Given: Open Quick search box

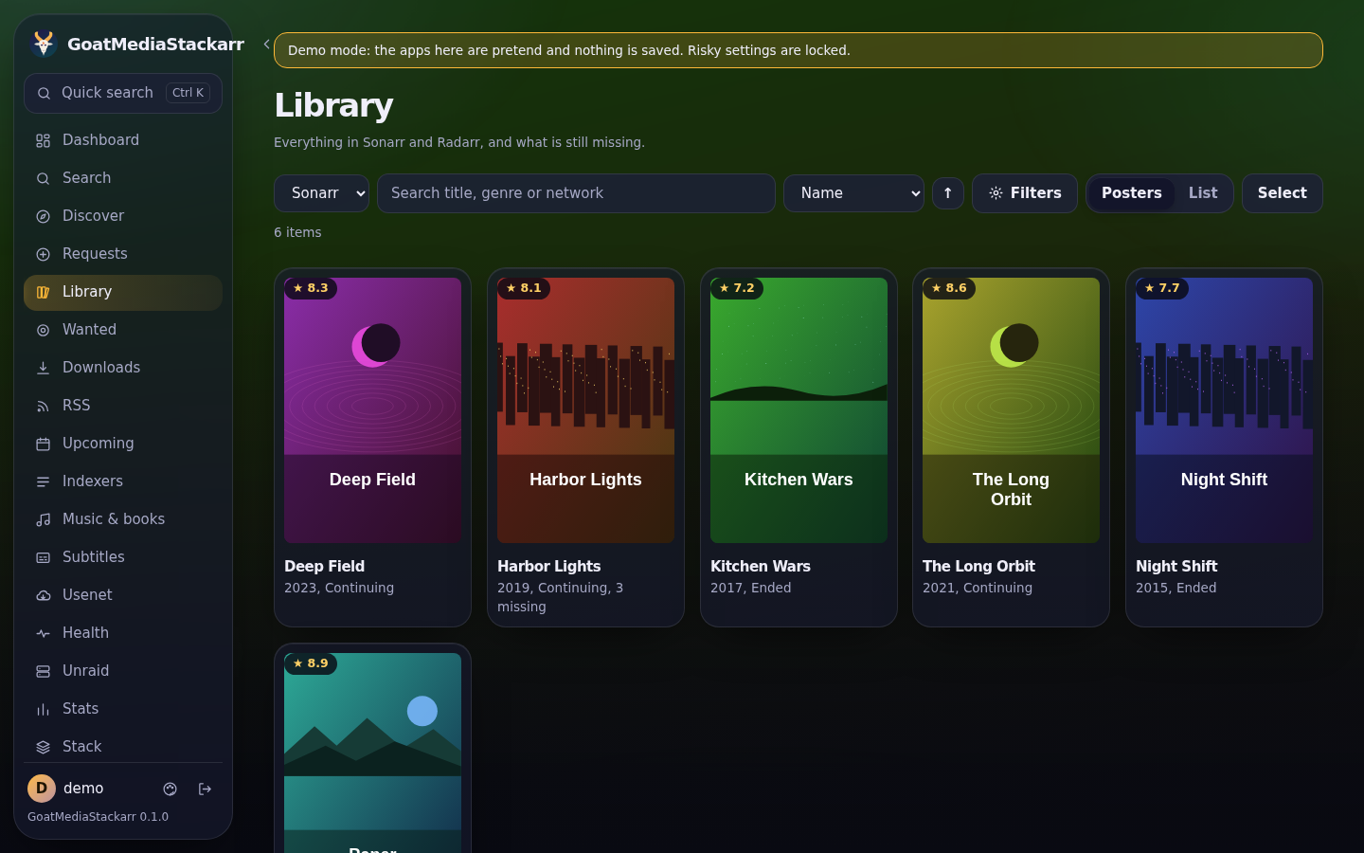Looking at the screenshot, I should point(123,93).
